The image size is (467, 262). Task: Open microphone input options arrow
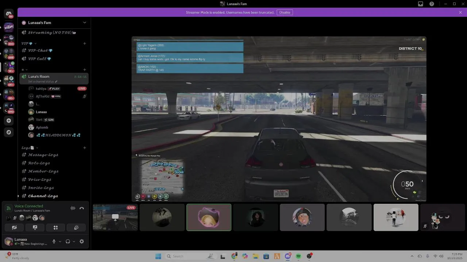click(x=60, y=241)
